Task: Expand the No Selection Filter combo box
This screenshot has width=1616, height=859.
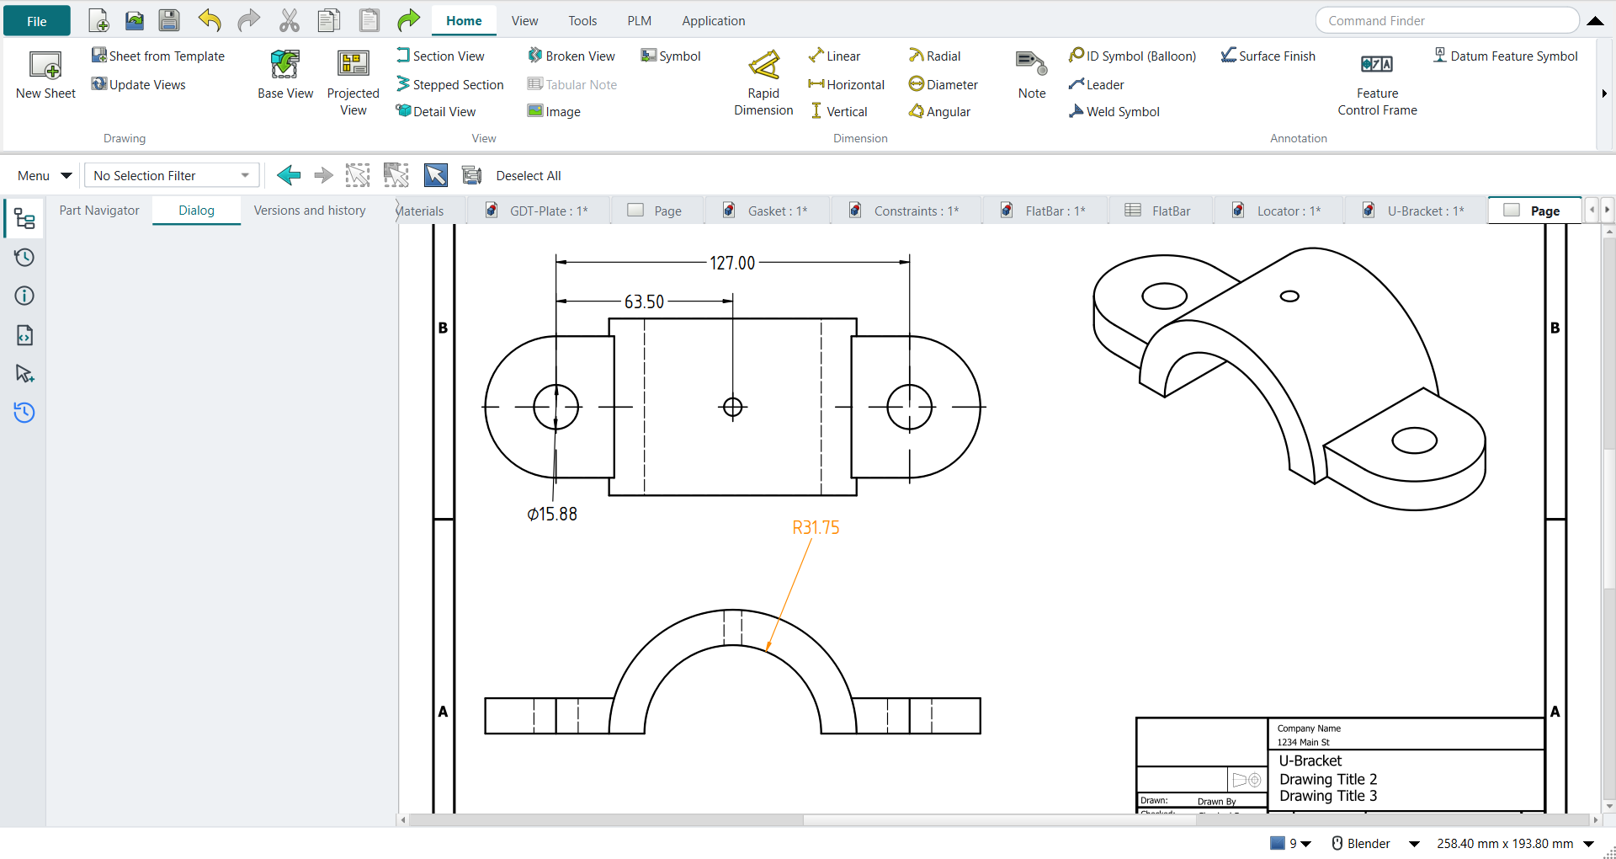Action: pos(172,175)
